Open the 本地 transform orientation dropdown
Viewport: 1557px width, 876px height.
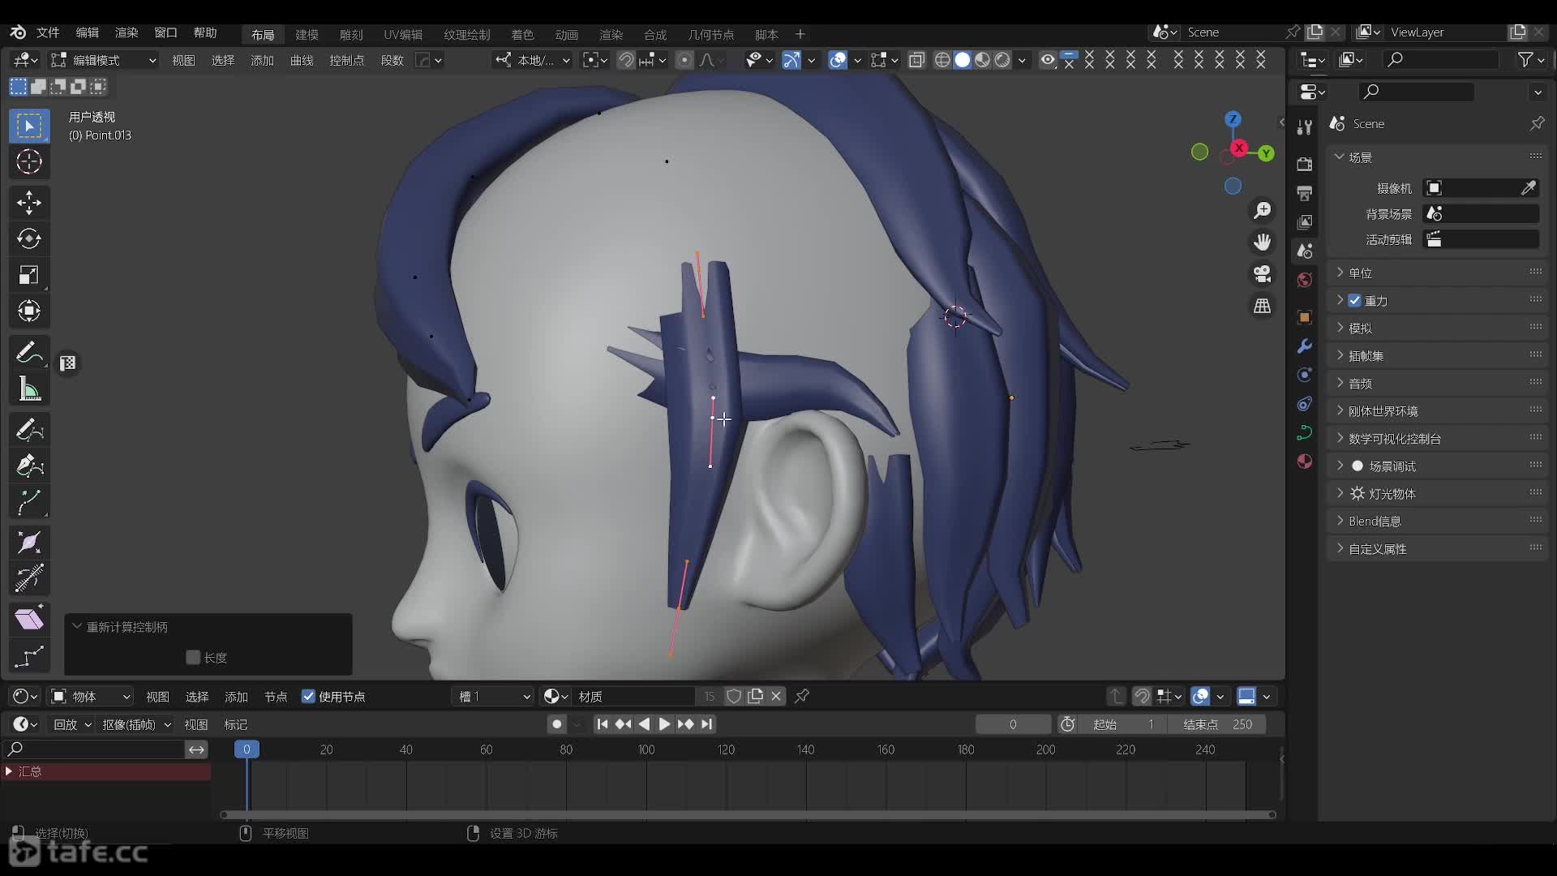pyautogui.click(x=533, y=60)
